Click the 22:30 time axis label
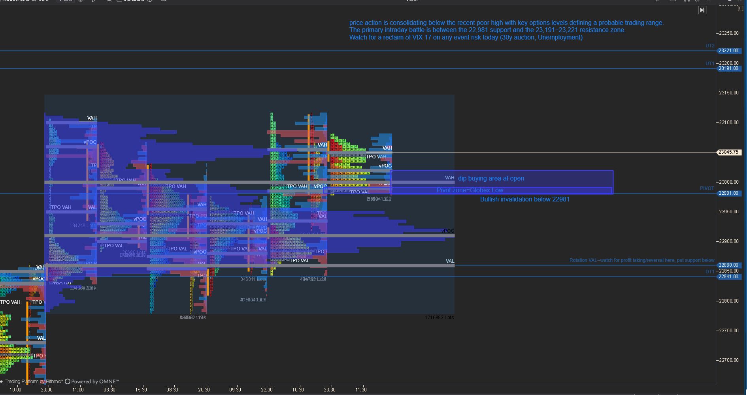 tap(267, 390)
